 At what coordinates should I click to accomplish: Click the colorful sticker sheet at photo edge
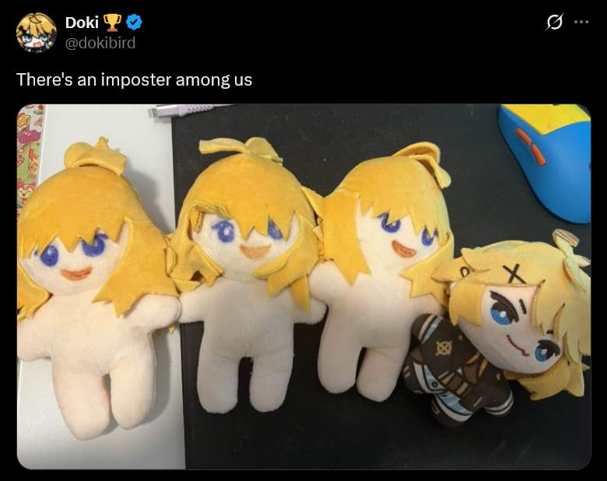[x=29, y=155]
